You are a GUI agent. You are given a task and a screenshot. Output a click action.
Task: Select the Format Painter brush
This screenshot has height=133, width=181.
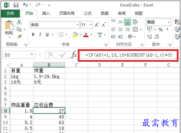click(x=19, y=37)
